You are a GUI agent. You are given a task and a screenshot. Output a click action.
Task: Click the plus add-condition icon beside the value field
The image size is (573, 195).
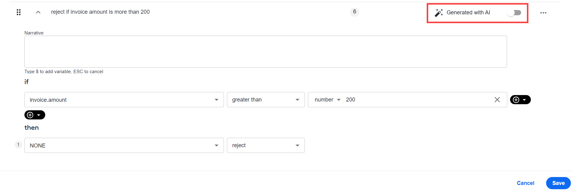click(x=516, y=100)
